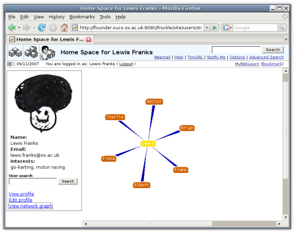Open the Webmail link
Image resolution: width=294 pixels, height=231 pixels.
(162, 57)
